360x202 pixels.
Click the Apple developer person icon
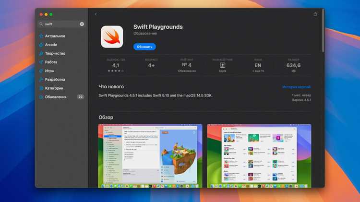pyautogui.click(x=222, y=65)
